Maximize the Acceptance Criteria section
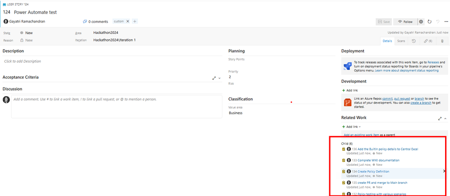The image size is (450, 196). tap(214, 78)
